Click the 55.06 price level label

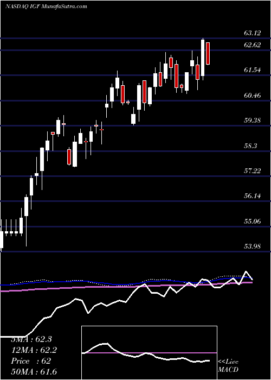(x=253, y=221)
